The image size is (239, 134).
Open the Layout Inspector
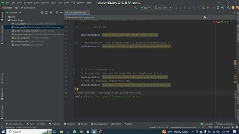click(225, 124)
